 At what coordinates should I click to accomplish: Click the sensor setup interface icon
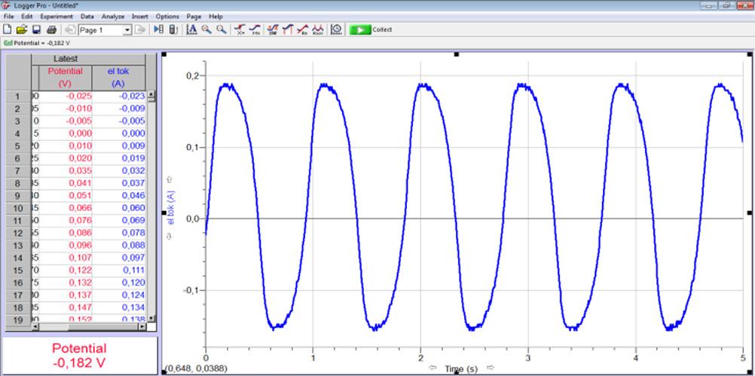click(173, 29)
